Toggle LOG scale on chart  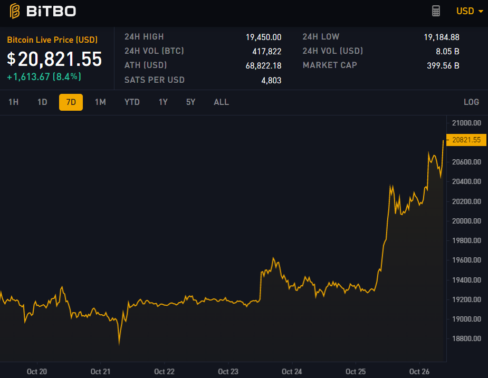pos(471,102)
